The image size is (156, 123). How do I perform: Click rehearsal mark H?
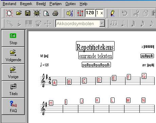51,103
